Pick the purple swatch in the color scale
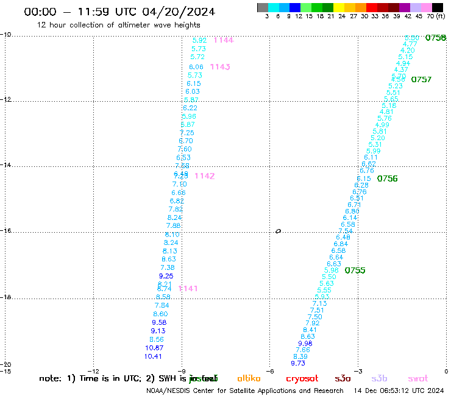Viewport: 451px width, 396px height. pos(405,7)
